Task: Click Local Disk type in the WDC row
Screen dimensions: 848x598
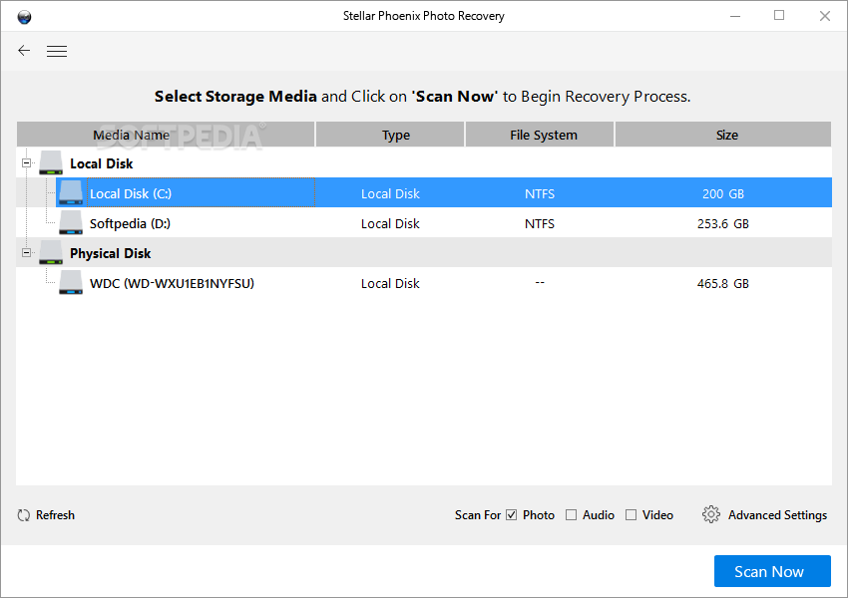Action: 390,284
